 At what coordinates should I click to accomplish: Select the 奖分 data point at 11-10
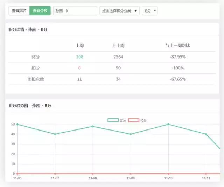pos(168,124)
